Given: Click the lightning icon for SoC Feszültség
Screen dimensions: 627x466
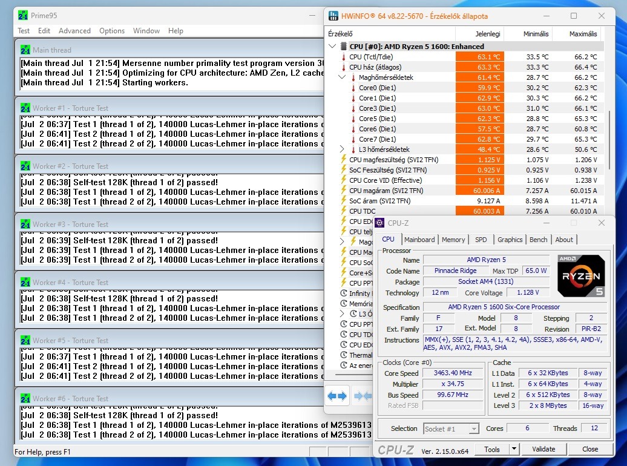Looking at the screenshot, I should pyautogui.click(x=344, y=170).
